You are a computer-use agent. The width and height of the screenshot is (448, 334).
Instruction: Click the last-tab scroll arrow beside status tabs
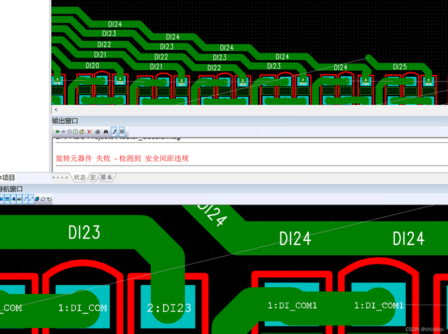[67, 178]
